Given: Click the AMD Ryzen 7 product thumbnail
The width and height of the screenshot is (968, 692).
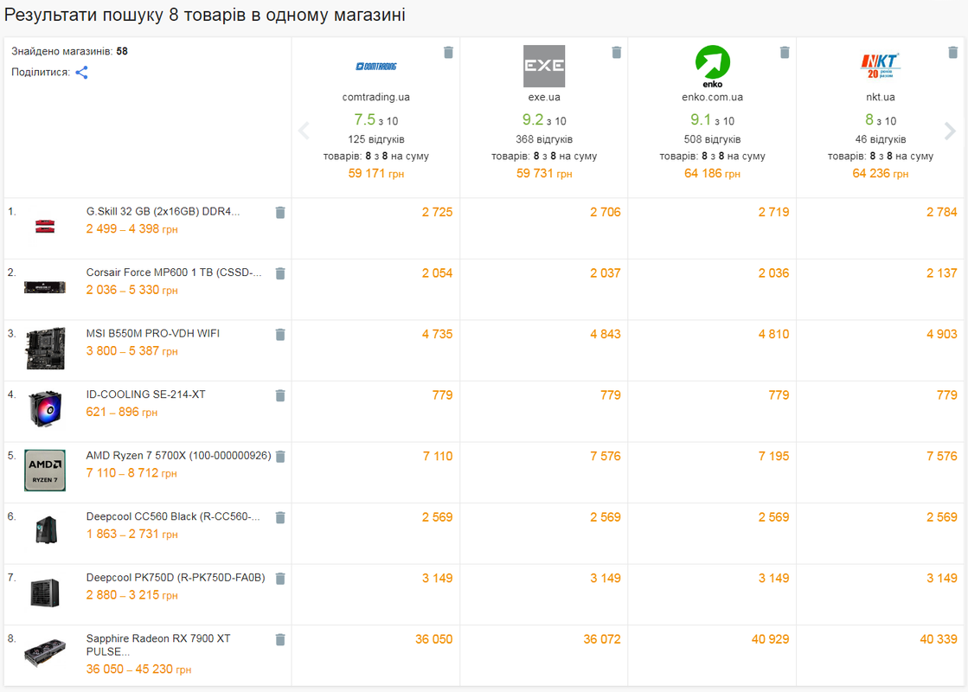Looking at the screenshot, I should (x=45, y=471).
